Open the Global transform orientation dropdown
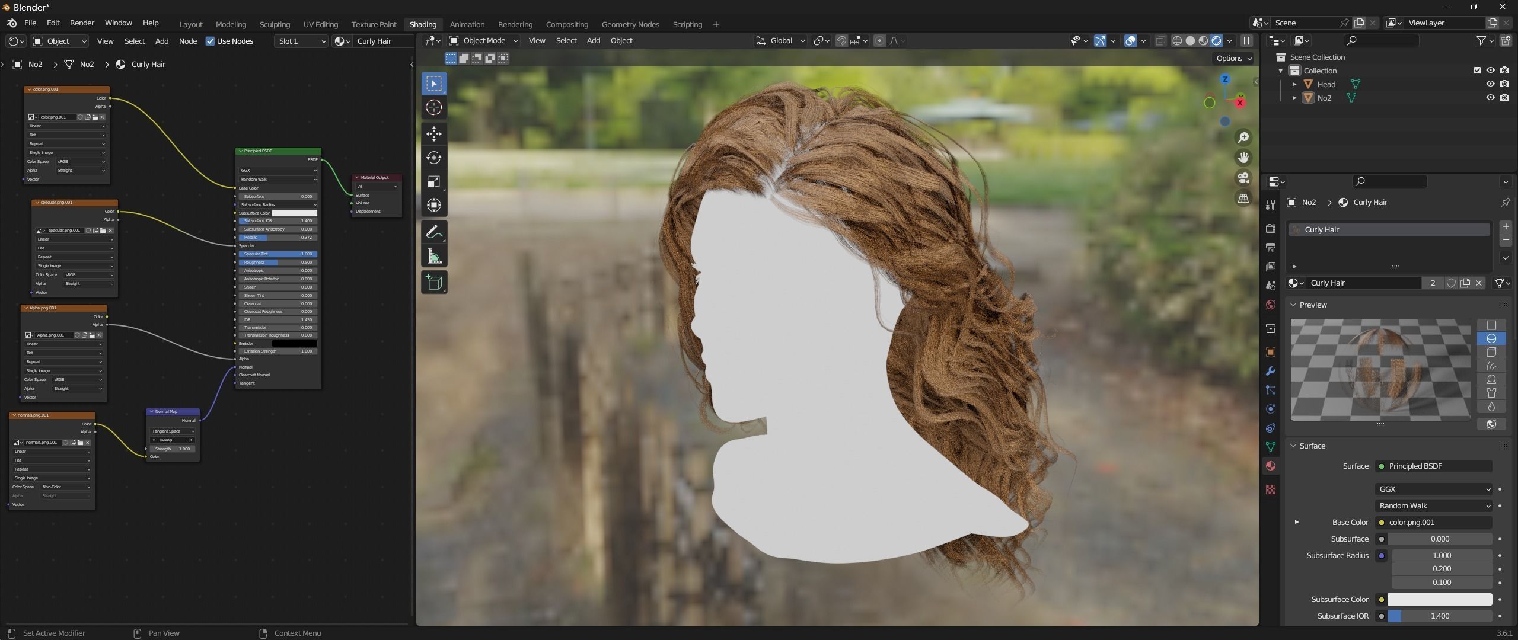1518x640 pixels. click(x=780, y=40)
